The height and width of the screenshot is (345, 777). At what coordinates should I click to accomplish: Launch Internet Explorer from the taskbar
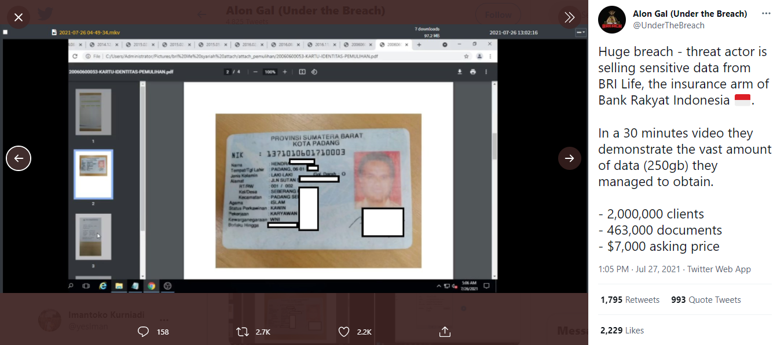point(103,285)
